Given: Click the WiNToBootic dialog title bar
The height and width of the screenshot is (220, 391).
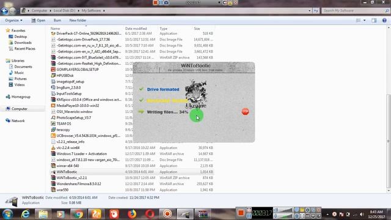Looking at the screenshot, I should coord(194,67).
